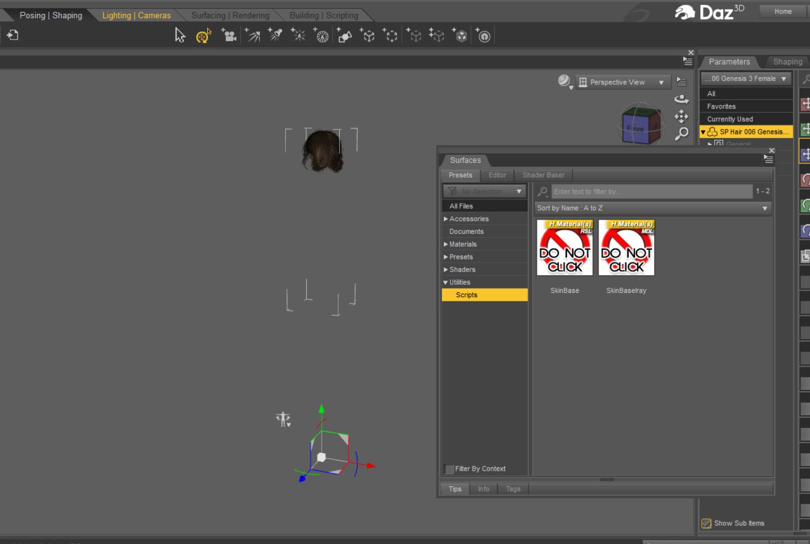Open the Info tab at the pane bottom
Screen dimensions: 810x544
483,489
